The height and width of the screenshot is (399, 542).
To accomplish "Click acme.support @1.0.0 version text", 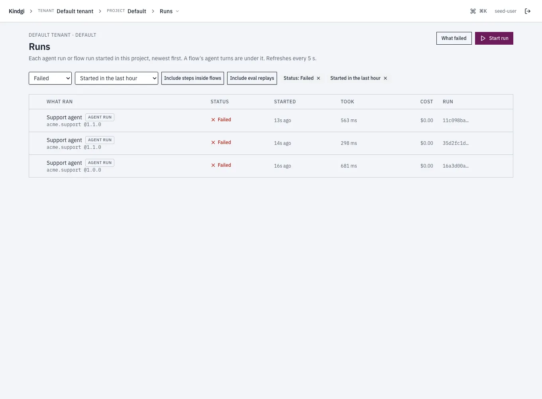I will [74, 170].
